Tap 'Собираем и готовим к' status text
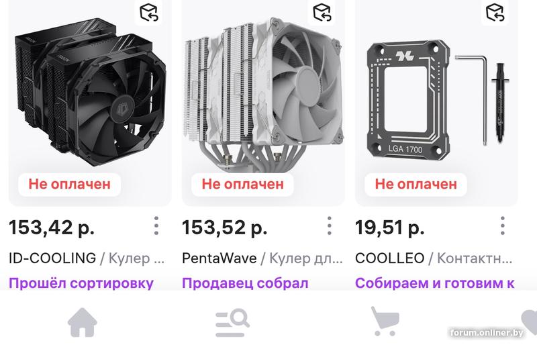Image resolution: width=537 pixels, height=347 pixels. 435,283
